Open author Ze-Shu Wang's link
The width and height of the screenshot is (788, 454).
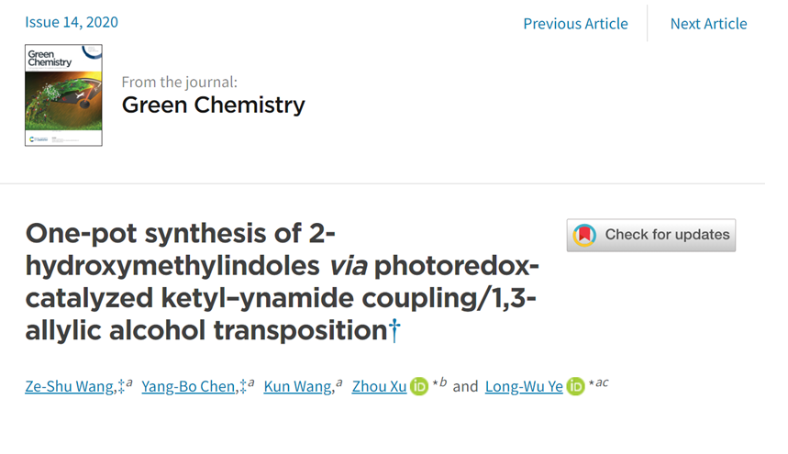click(x=70, y=386)
